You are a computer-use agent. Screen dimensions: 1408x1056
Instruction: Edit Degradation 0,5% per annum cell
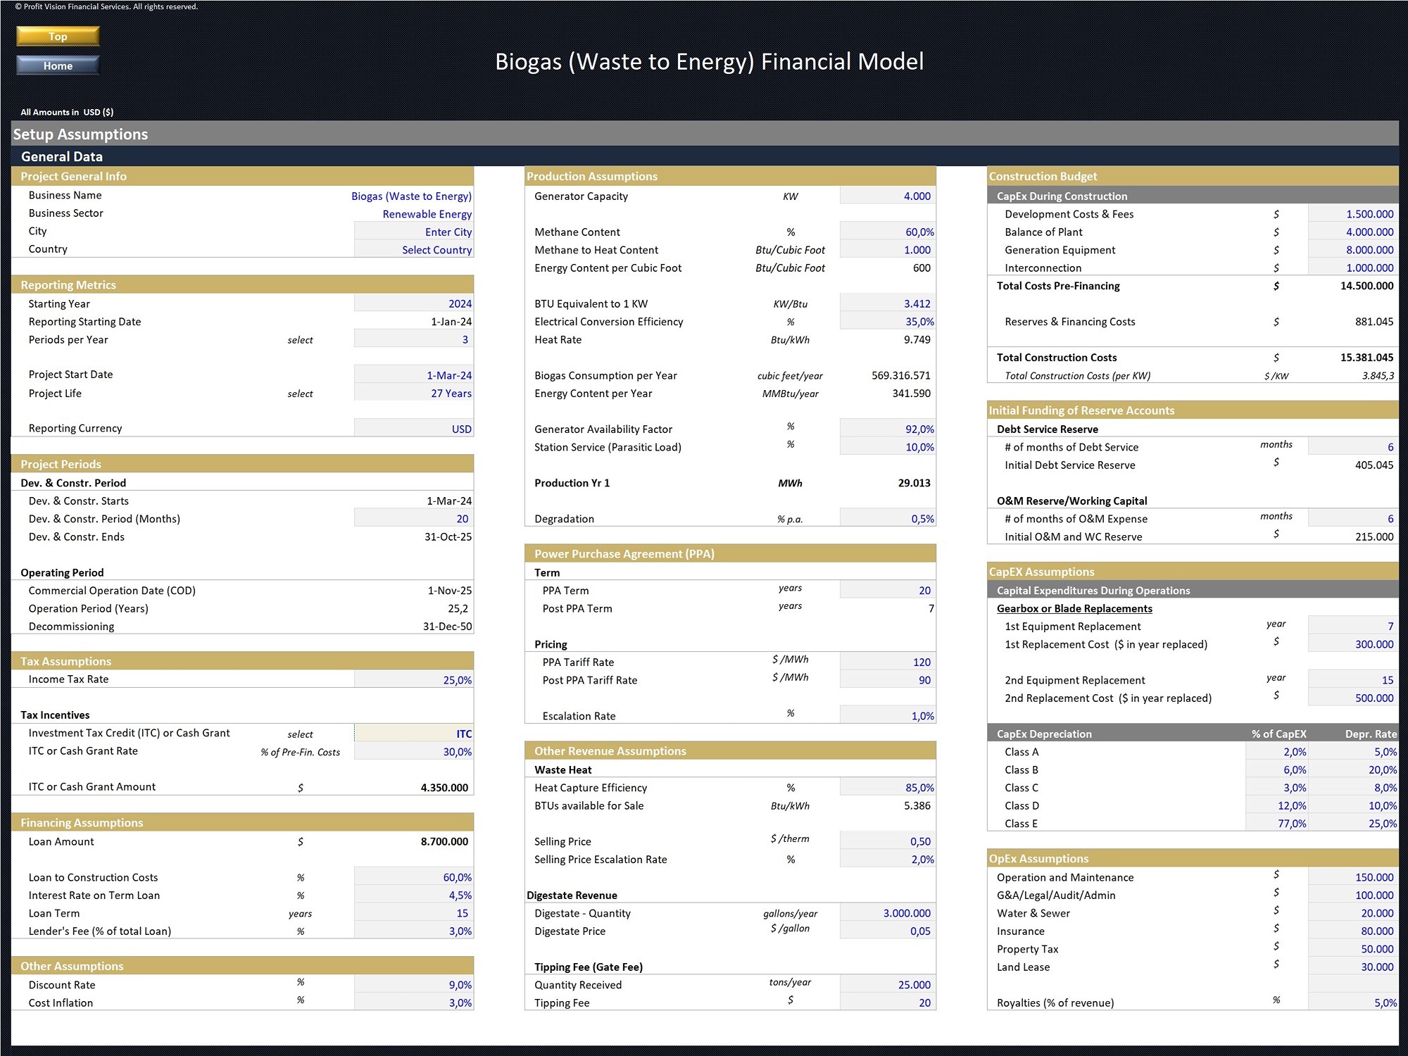888,519
